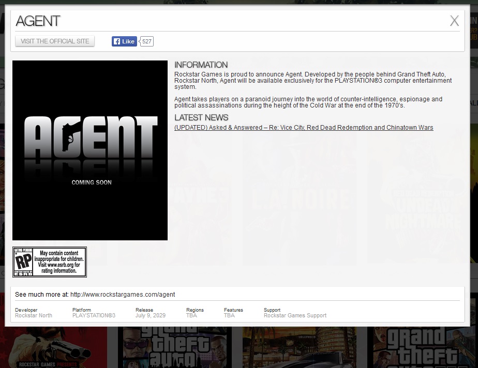Click the Visit The Official Site button
This screenshot has width=478, height=368.
click(x=55, y=41)
